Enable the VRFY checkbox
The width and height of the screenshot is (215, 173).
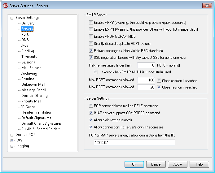[91, 23]
